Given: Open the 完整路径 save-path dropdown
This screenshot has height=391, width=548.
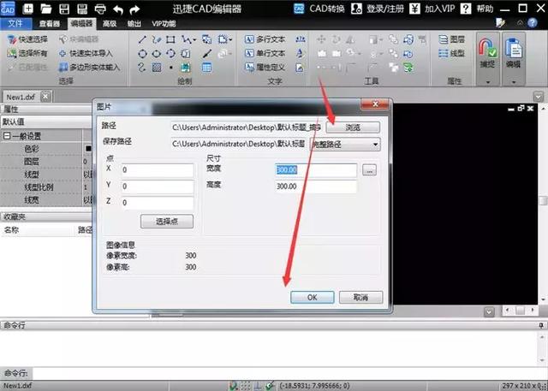Looking at the screenshot, I should click(345, 145).
